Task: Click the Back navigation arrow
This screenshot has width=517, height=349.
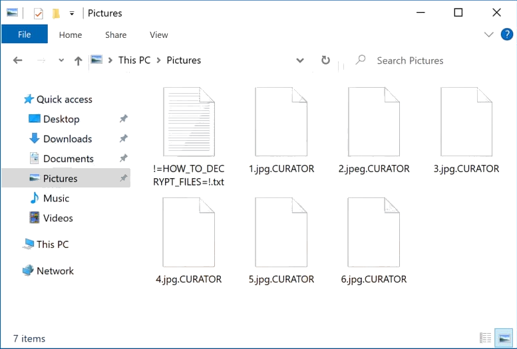Action: tap(18, 60)
